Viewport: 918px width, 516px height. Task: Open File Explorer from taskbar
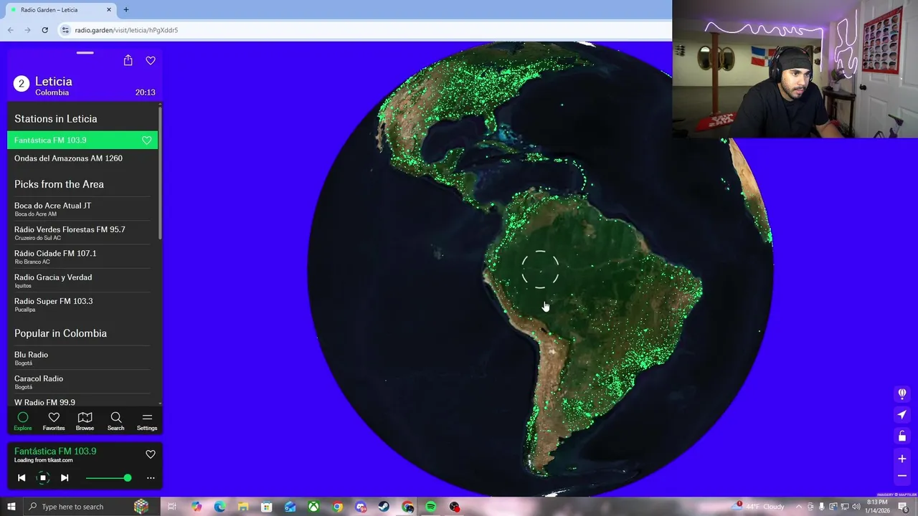tap(243, 507)
